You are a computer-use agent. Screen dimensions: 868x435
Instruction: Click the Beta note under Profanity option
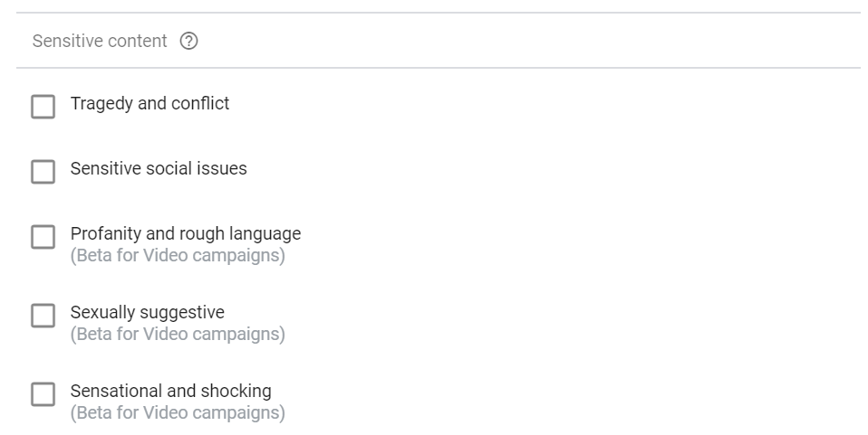pos(178,255)
